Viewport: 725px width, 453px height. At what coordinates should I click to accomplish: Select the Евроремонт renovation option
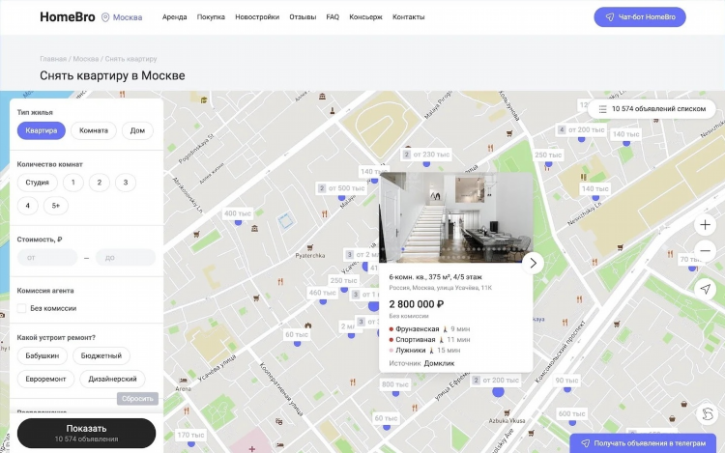click(x=45, y=380)
